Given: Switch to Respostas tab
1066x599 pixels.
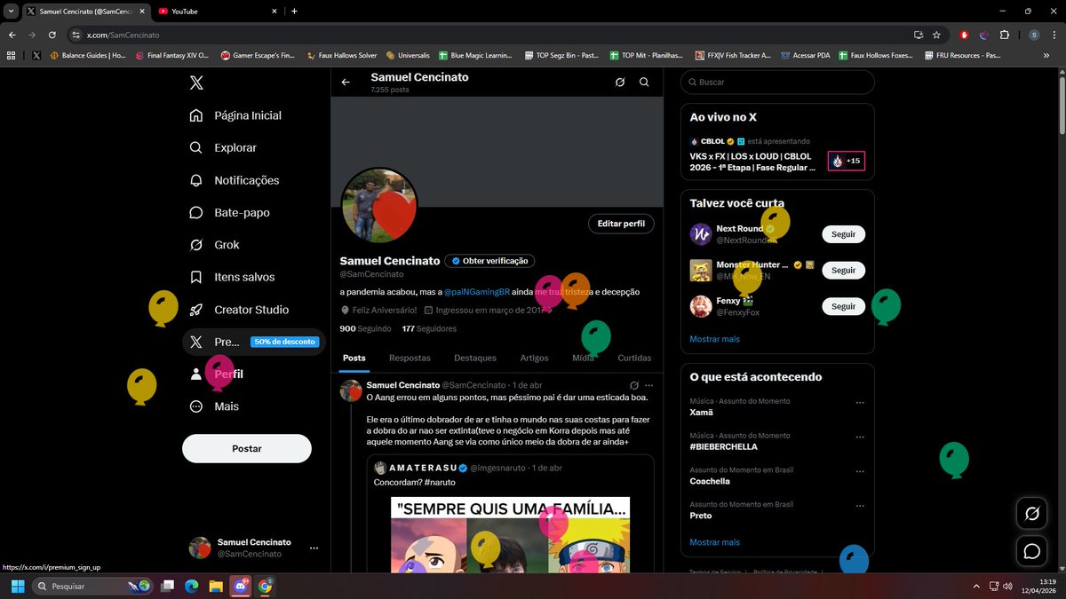Looking at the screenshot, I should [x=410, y=358].
